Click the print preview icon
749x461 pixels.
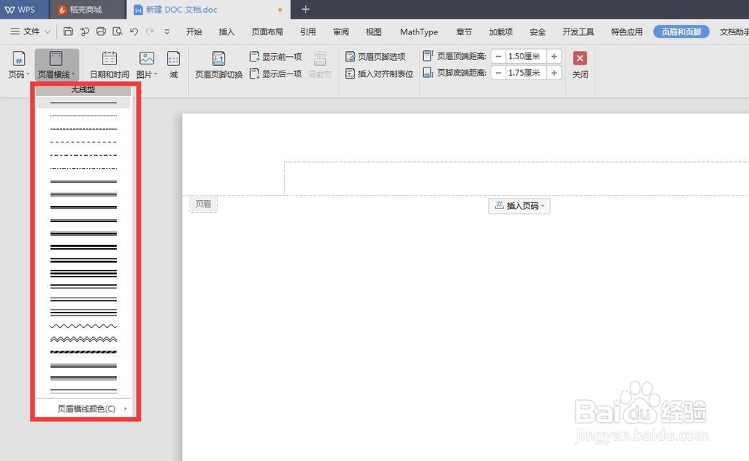(118, 31)
